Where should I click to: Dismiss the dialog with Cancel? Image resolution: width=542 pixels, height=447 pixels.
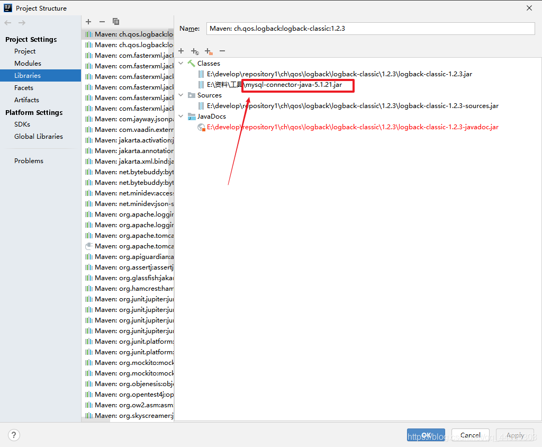click(x=470, y=435)
